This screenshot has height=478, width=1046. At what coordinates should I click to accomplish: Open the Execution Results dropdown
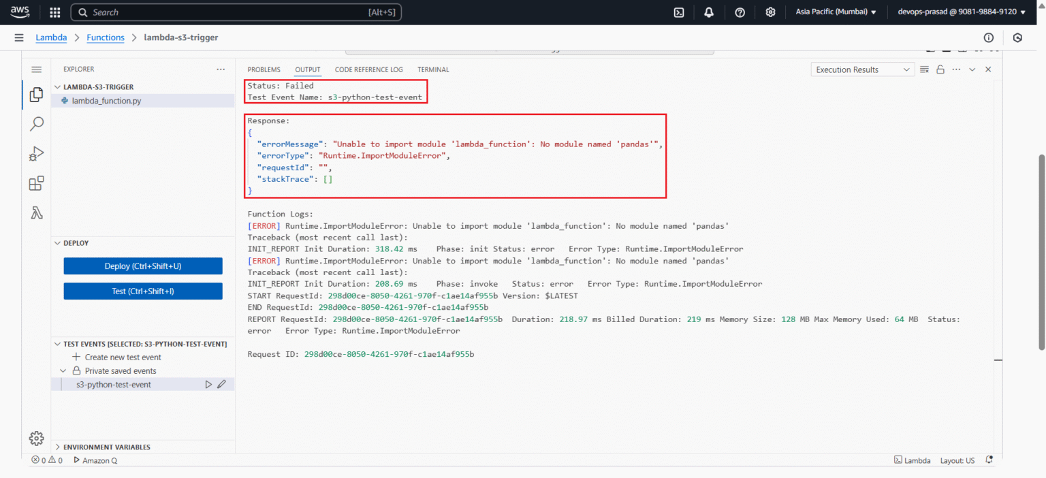coord(862,69)
